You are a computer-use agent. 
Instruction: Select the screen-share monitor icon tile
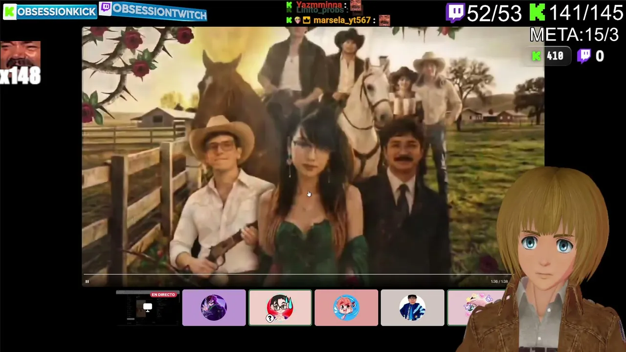click(x=148, y=308)
